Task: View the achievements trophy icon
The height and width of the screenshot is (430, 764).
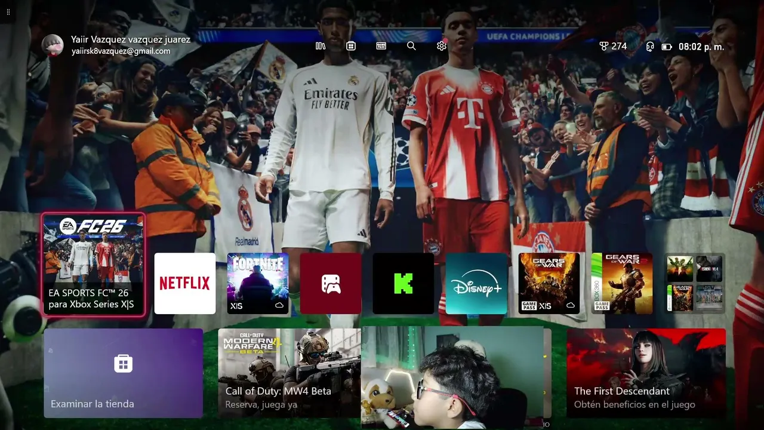Action: [x=604, y=46]
